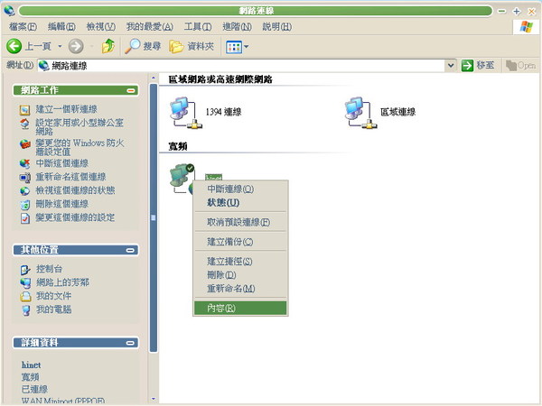Click the delete connection icon
The image size is (542, 406).
point(25,205)
